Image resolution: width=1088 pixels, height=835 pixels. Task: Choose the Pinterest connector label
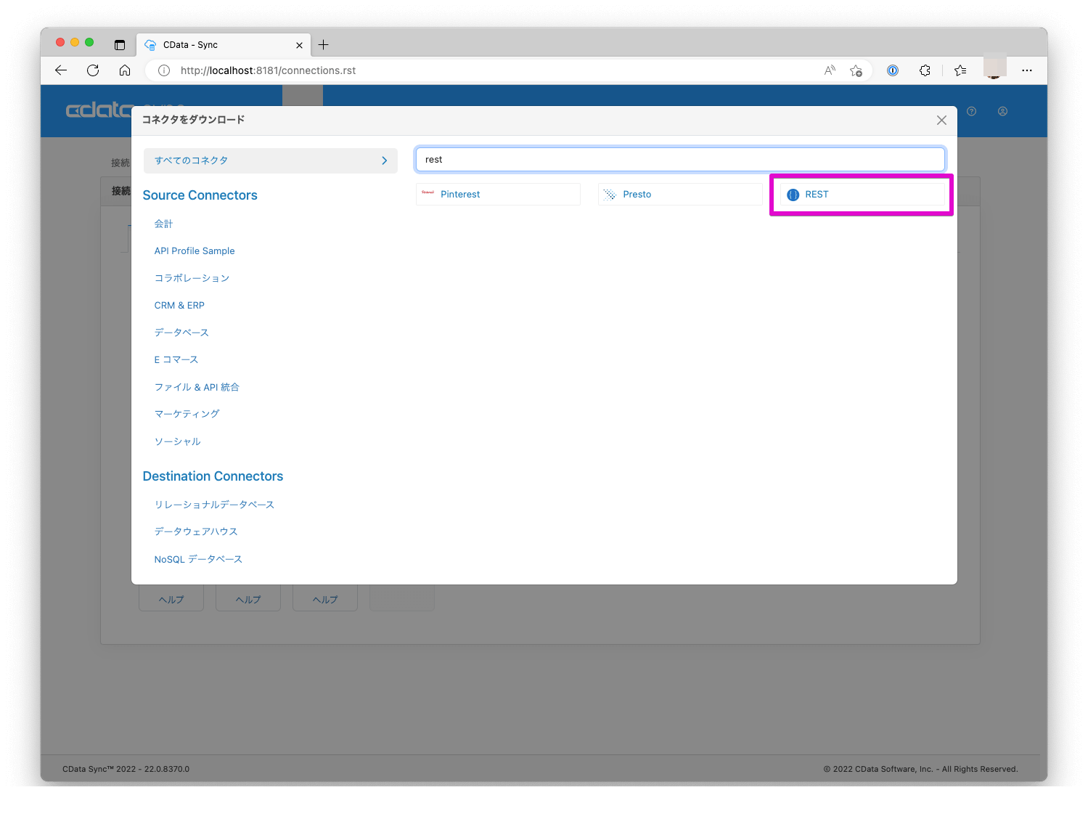pos(460,195)
